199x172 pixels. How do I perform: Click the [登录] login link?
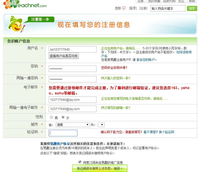coord(133,8)
